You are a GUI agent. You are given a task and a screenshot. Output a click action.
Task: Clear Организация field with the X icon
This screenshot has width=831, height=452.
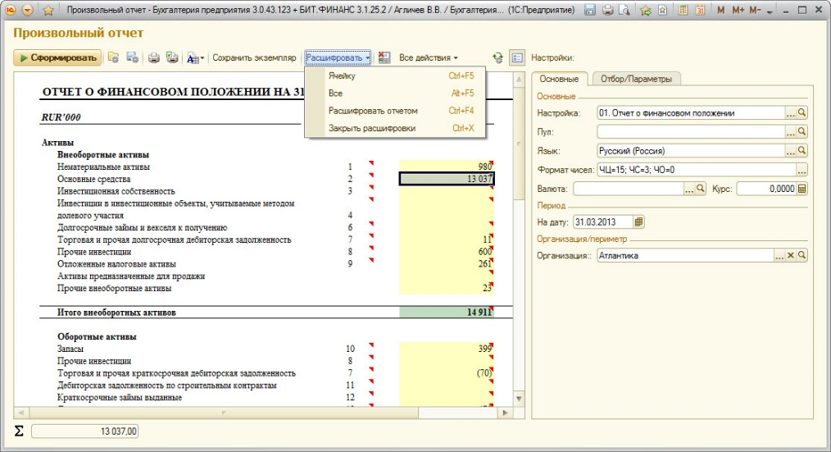(791, 256)
